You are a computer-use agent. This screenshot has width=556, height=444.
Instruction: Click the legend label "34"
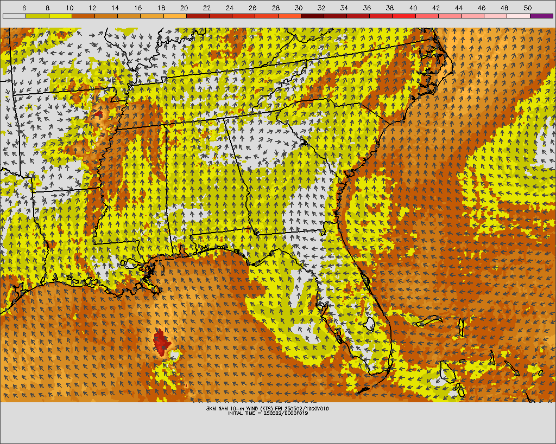(344, 8)
